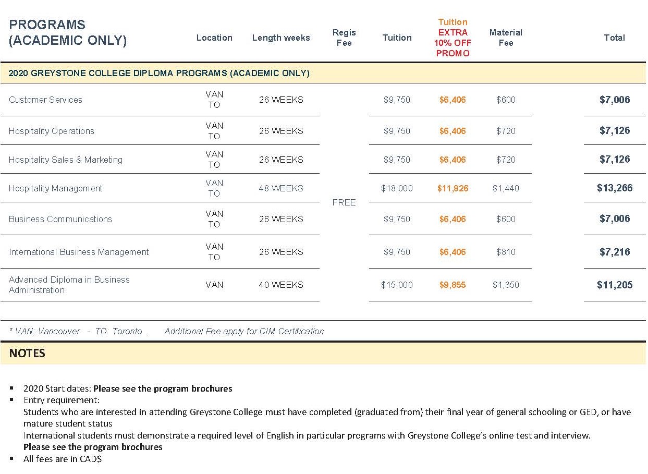
Task: Select "26 WEEKS" for International Business Management
Action: 281,252
